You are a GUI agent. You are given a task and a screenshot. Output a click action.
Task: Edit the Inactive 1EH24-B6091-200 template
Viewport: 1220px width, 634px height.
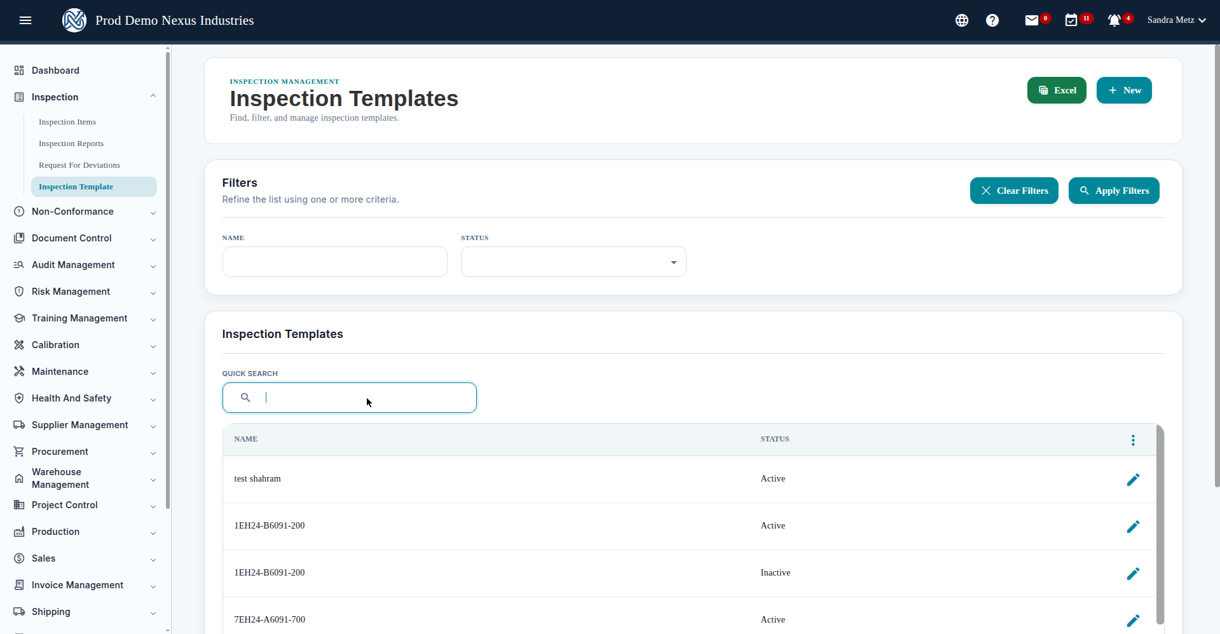(x=1133, y=574)
